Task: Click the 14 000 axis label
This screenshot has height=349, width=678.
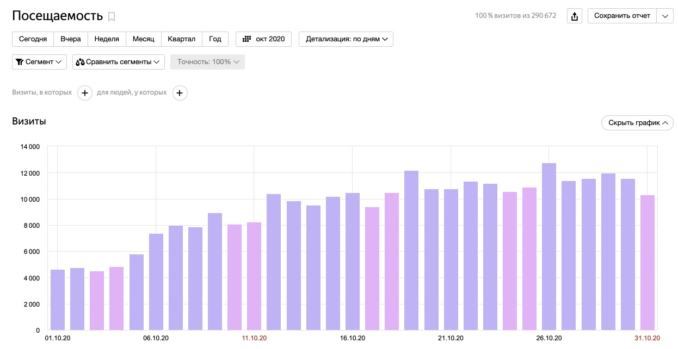Action: pos(29,147)
